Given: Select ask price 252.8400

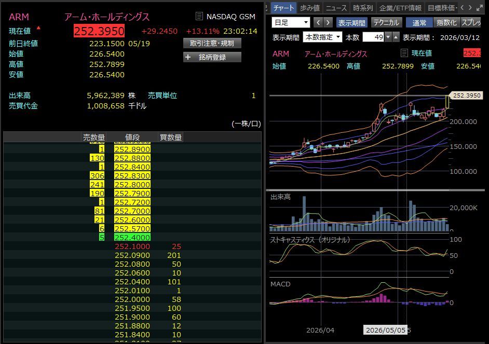Looking at the screenshot, I should pyautogui.click(x=132, y=167).
